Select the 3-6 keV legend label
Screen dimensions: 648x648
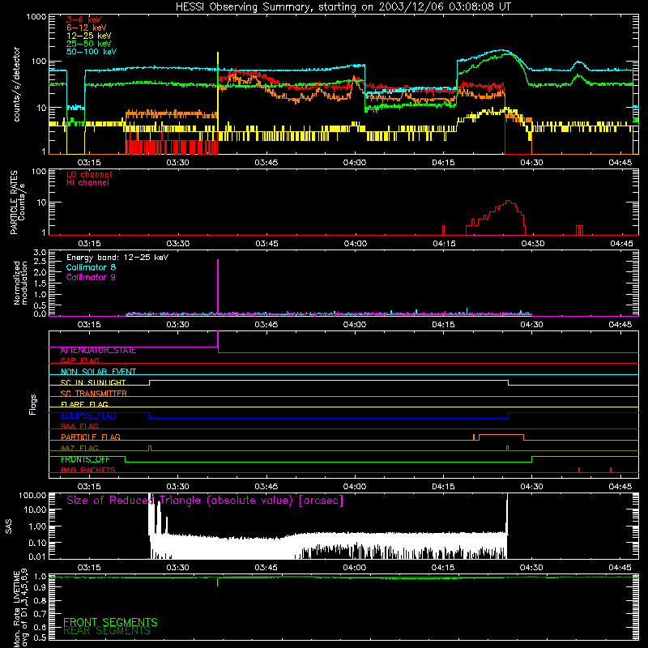[84, 19]
